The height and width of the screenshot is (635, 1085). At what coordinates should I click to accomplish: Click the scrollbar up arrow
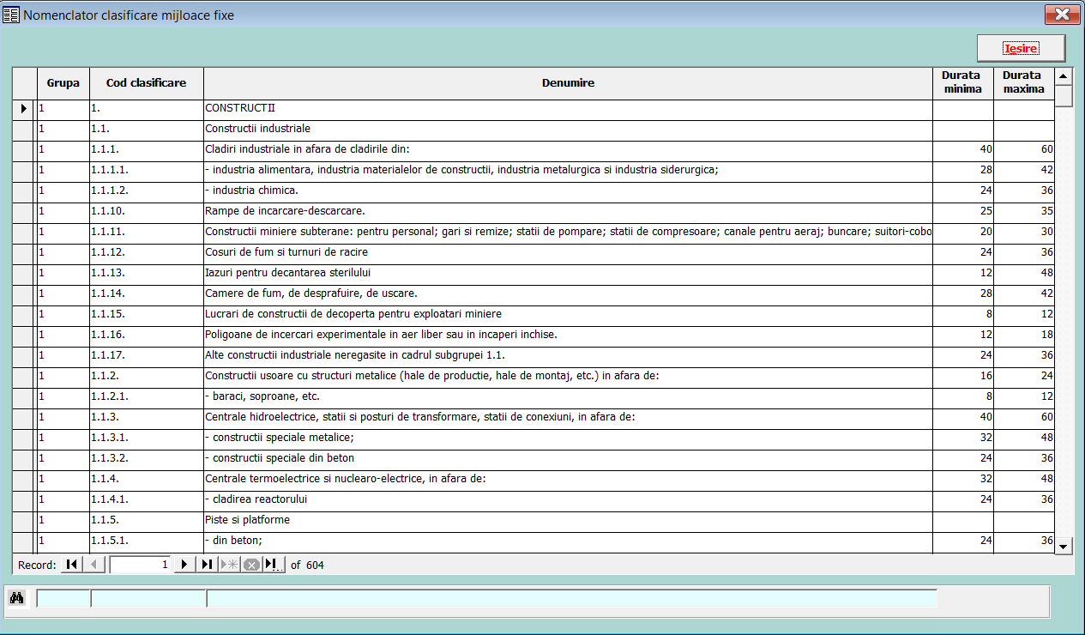pos(1063,76)
